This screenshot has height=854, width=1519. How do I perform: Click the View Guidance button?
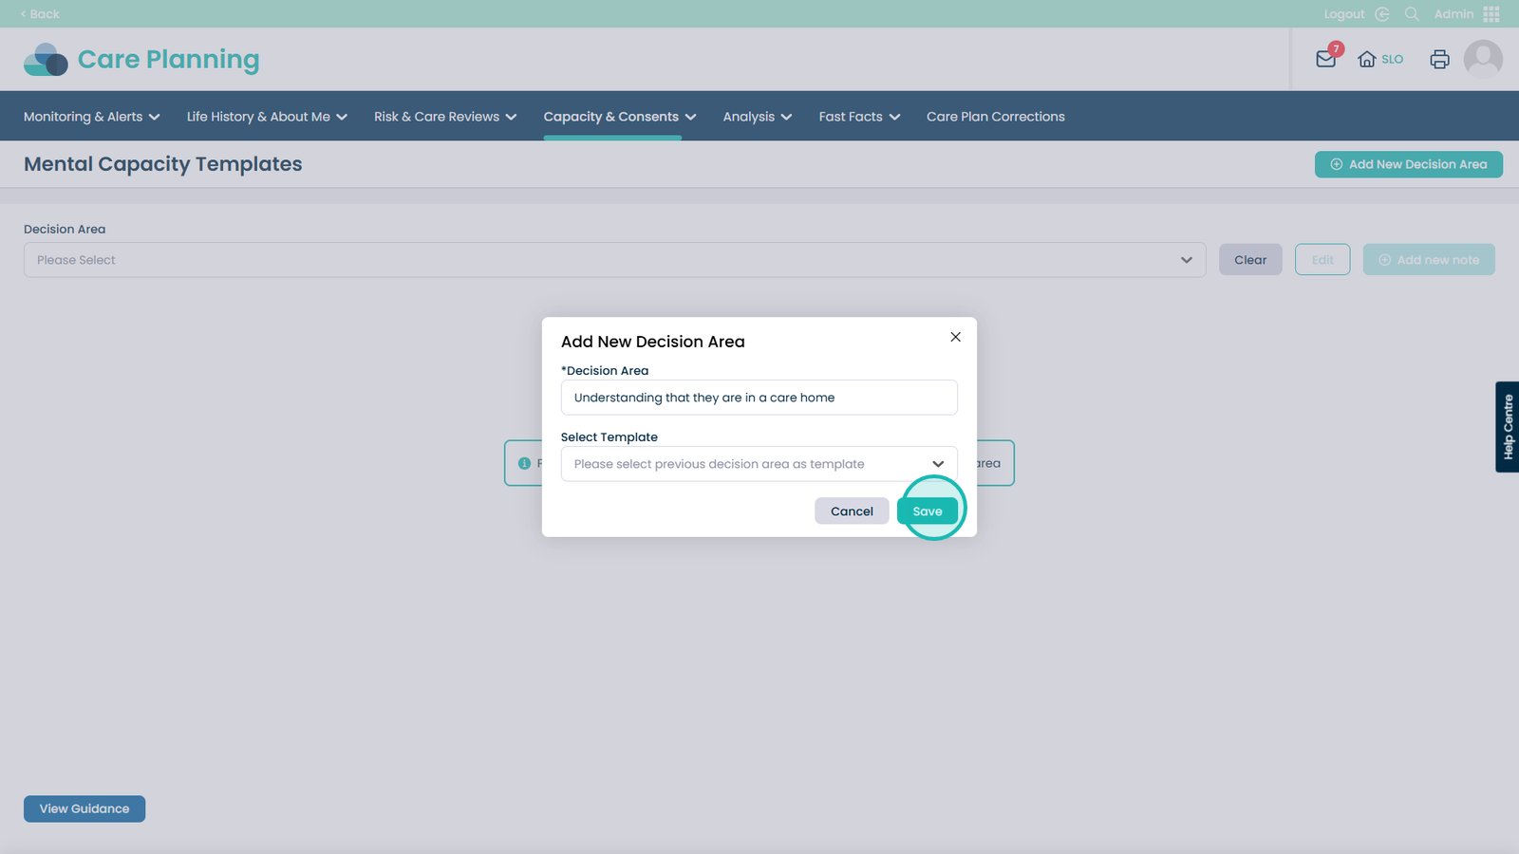(x=84, y=809)
